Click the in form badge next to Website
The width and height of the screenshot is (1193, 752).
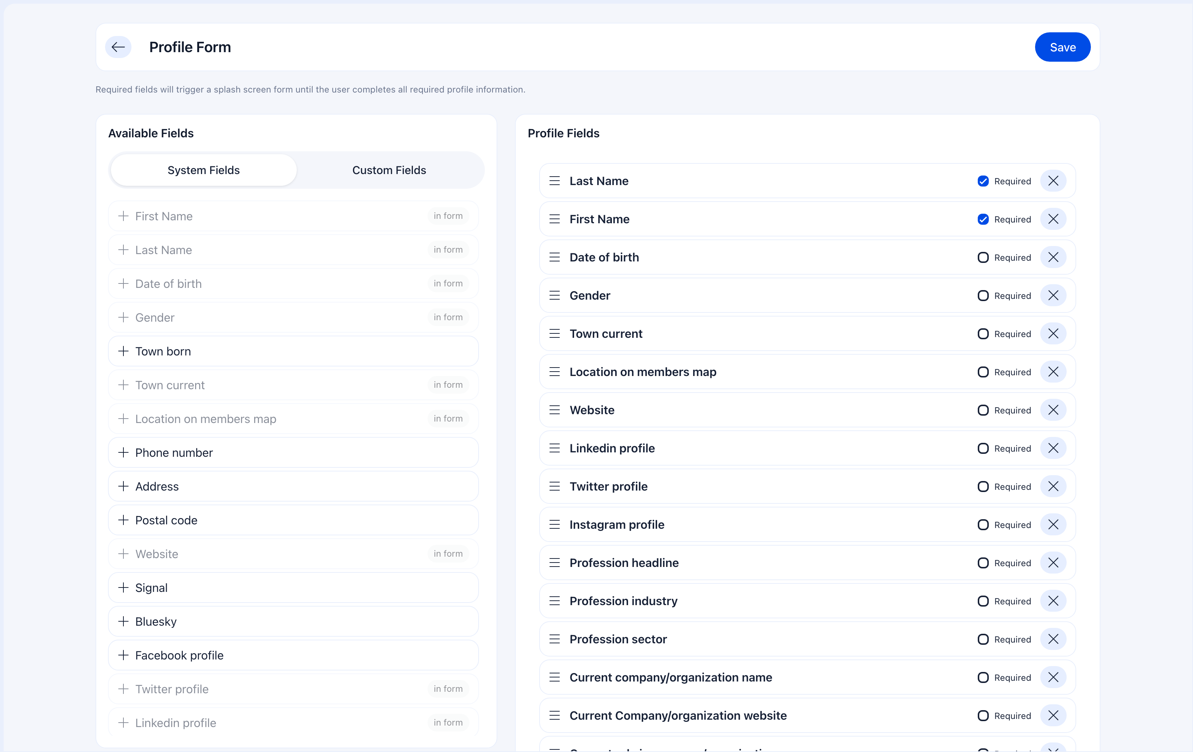[x=448, y=553]
